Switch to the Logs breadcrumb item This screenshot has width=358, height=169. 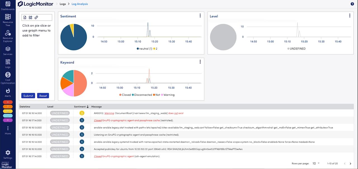63,4
